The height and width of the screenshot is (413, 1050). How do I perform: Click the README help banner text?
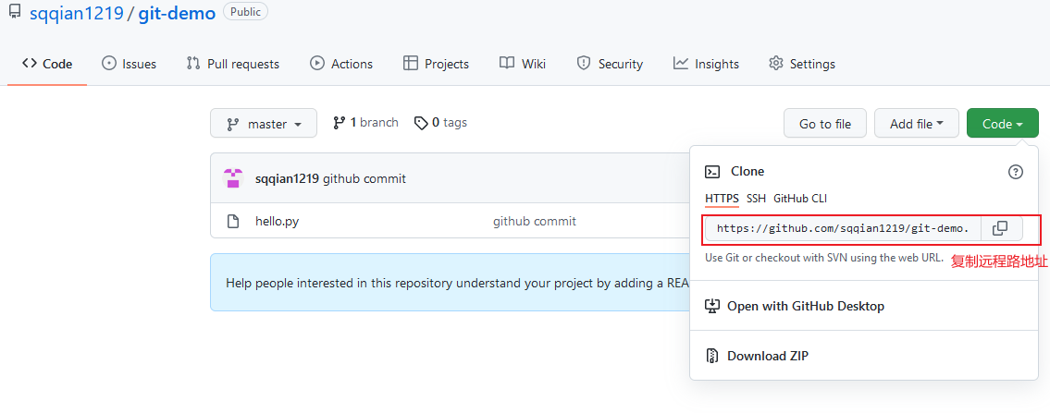pyautogui.click(x=457, y=283)
